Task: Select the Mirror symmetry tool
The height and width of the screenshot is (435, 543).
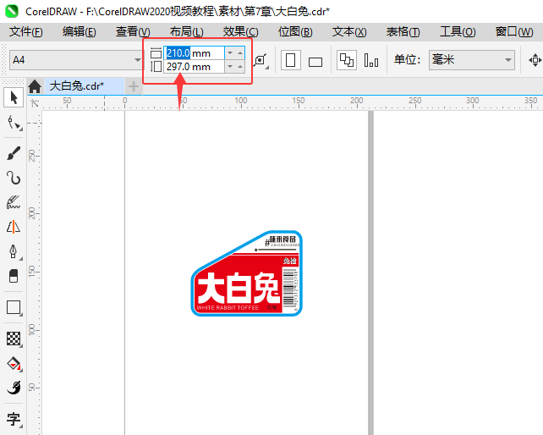Action: [14, 227]
